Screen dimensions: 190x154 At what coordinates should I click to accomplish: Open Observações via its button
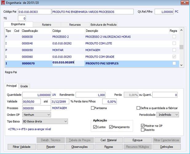click(x=80, y=147)
